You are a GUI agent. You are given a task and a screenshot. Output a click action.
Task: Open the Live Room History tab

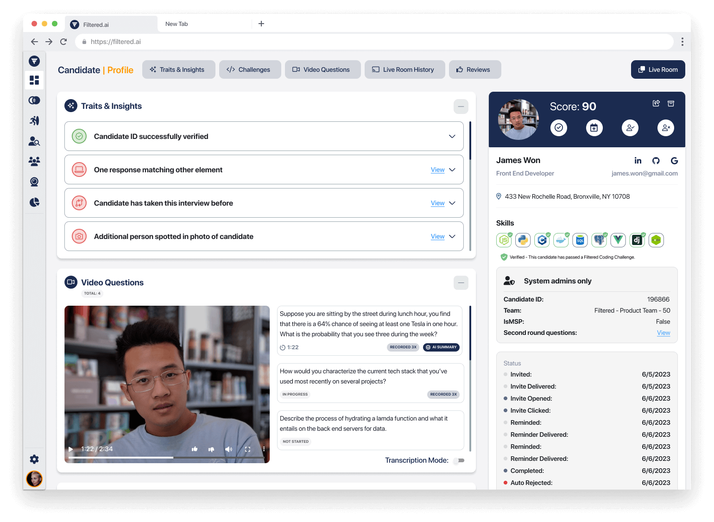(x=404, y=69)
